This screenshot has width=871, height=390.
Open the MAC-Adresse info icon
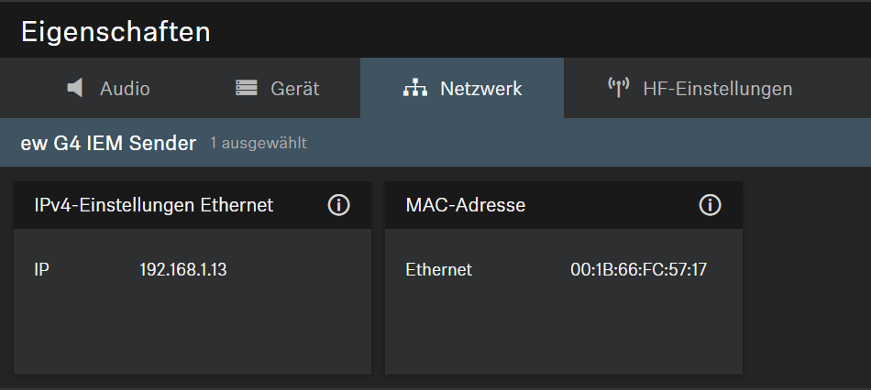pos(710,205)
